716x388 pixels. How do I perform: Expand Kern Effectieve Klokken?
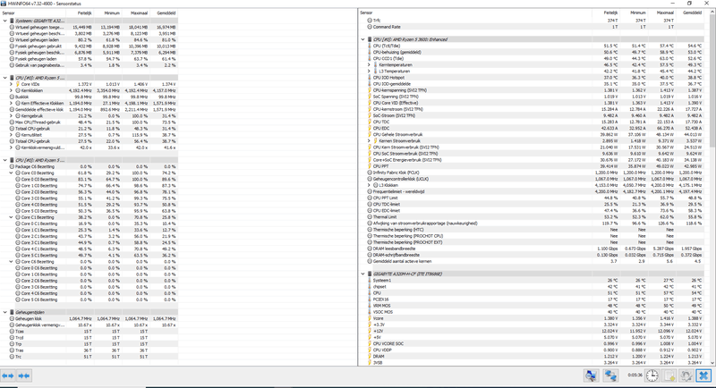(x=11, y=104)
